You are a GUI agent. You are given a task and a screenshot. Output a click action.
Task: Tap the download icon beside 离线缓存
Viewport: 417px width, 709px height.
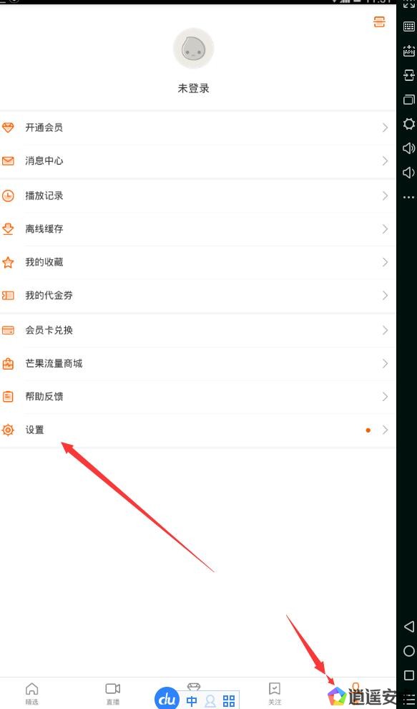pyautogui.click(x=8, y=228)
